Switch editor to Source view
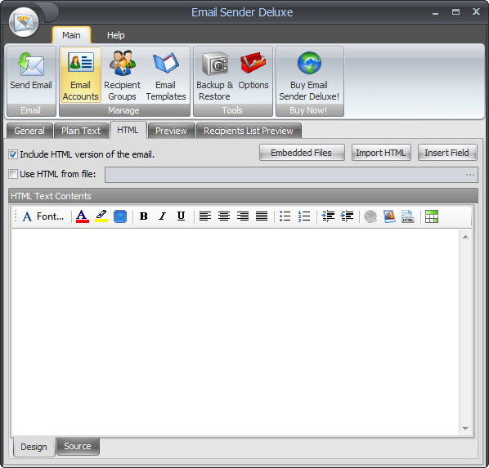Image resolution: width=489 pixels, height=468 pixels. (x=78, y=446)
